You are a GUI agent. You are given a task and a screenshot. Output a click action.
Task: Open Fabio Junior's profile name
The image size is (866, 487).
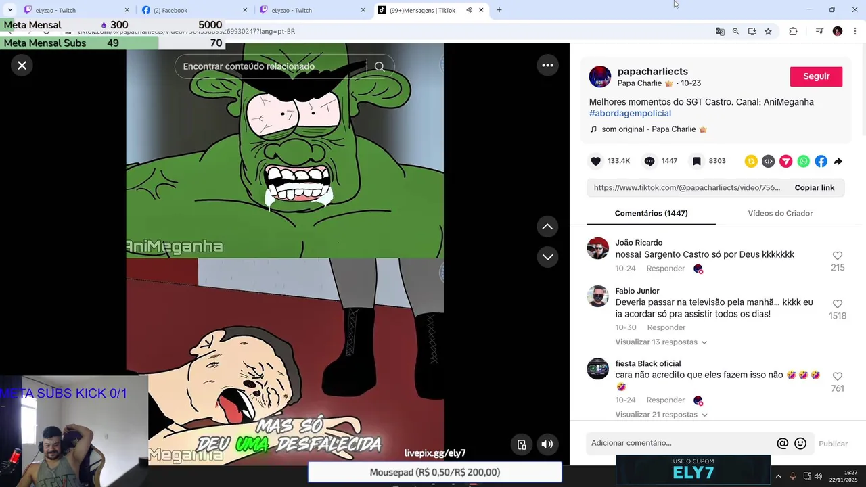637,291
